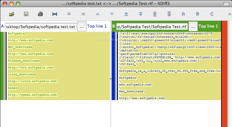Jump to first delta toolbar icon
This screenshot has width=232, height=127.
(69, 14)
